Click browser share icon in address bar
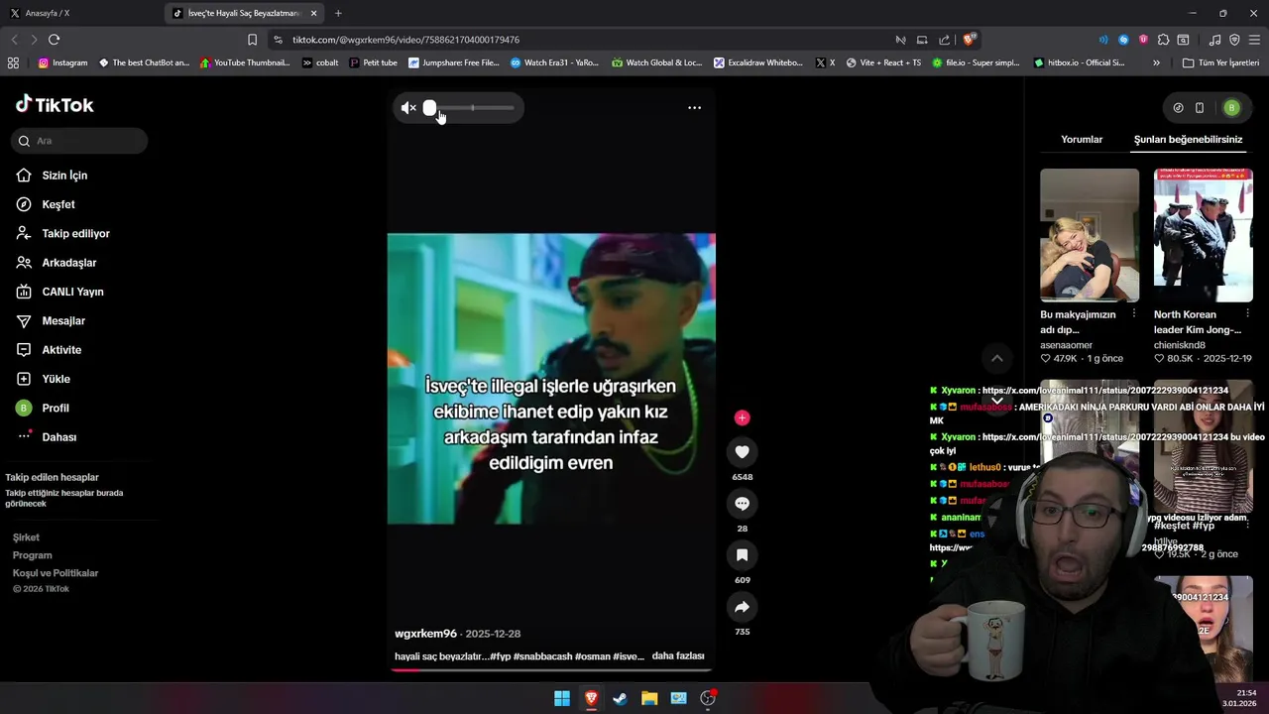The width and height of the screenshot is (1269, 714). coord(943,40)
